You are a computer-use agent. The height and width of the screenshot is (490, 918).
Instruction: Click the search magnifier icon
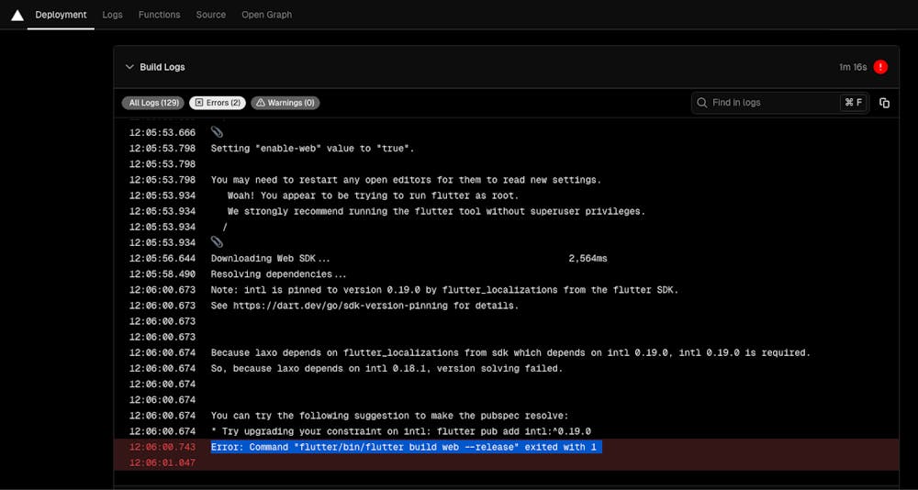click(702, 103)
